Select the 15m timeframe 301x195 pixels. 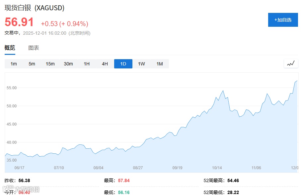tap(50, 64)
